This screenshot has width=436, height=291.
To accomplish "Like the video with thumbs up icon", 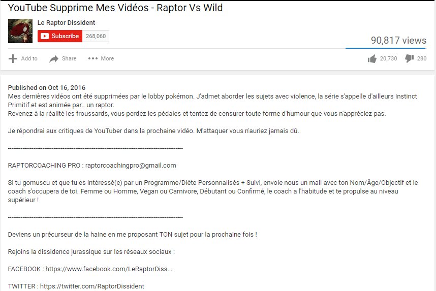I will coord(372,59).
